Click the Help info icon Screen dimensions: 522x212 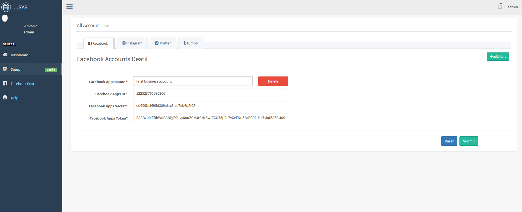point(5,97)
